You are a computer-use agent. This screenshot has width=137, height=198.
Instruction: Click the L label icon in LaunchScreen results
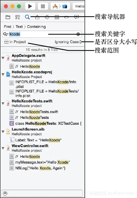pyautogui.click(x=12, y=140)
